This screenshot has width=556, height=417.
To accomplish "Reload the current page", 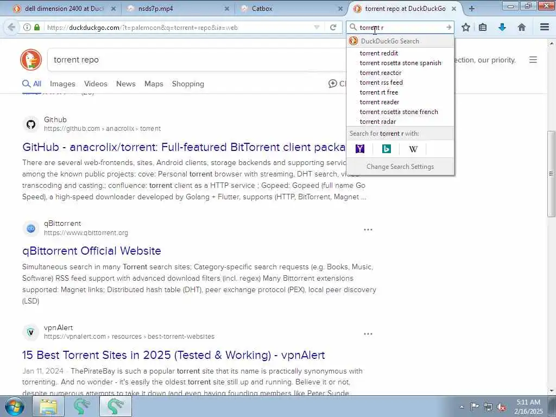I will (x=333, y=27).
